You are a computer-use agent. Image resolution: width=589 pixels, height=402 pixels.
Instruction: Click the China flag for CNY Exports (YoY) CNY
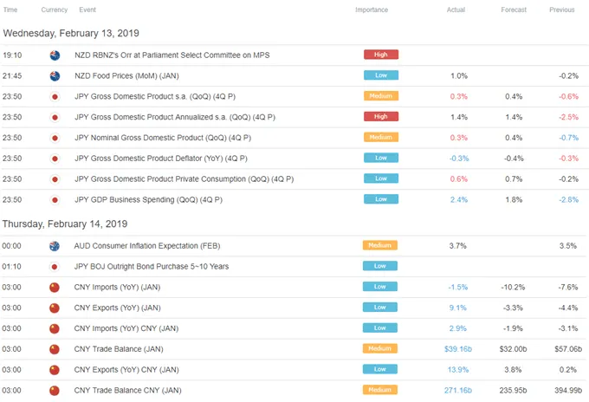(x=55, y=370)
